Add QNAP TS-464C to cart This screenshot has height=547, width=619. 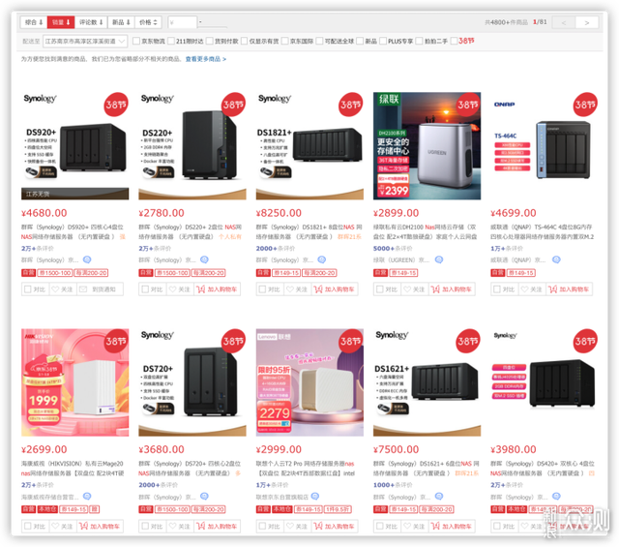coord(569,289)
